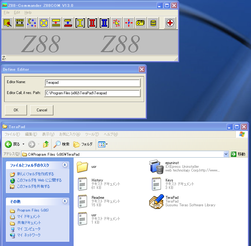Click 新しいフォルダを作成する link
The image size is (251, 246).
click(35, 174)
